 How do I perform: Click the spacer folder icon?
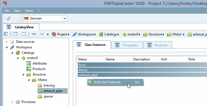pyautogui.click(x=40, y=97)
